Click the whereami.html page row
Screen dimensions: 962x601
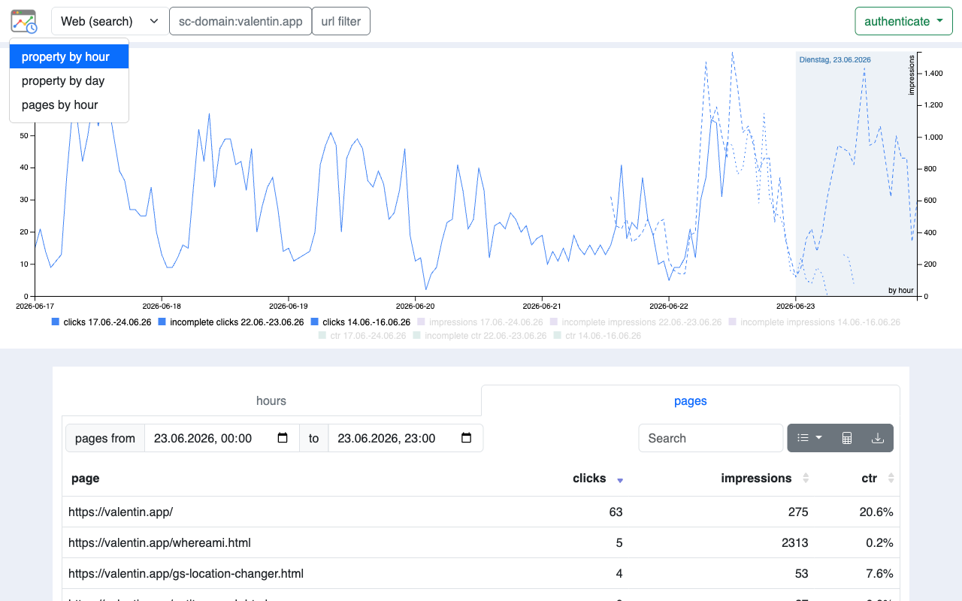[481, 542]
